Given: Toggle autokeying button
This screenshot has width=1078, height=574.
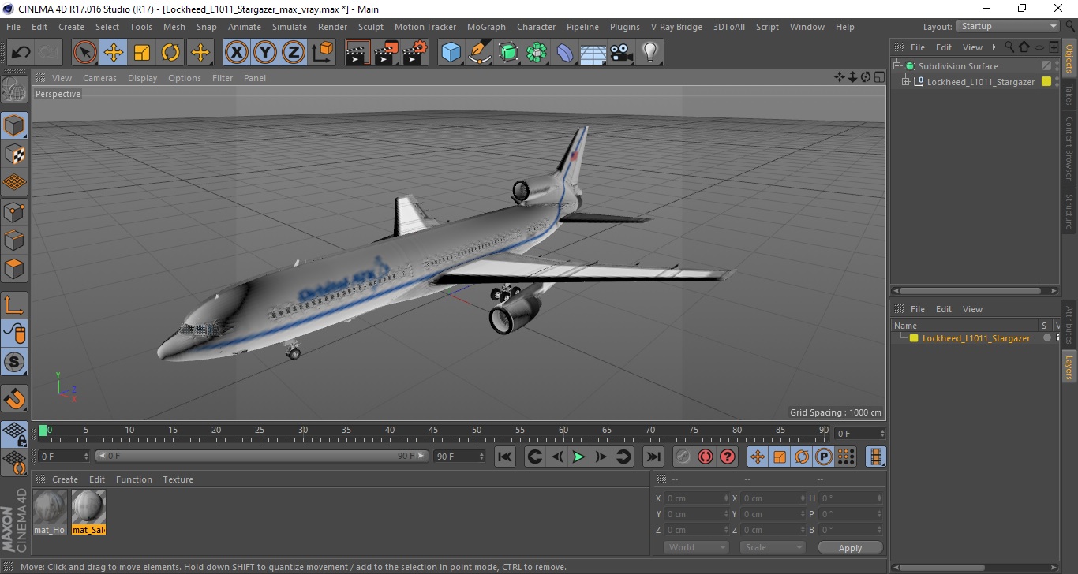Looking at the screenshot, I should click(x=706, y=457).
